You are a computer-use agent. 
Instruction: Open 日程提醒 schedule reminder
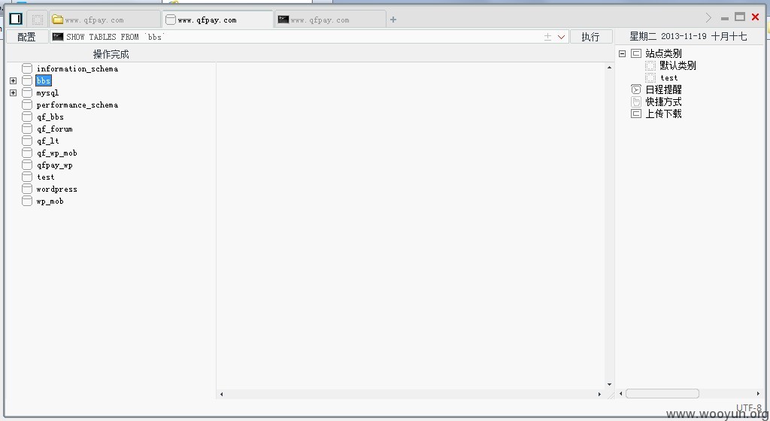pos(663,89)
